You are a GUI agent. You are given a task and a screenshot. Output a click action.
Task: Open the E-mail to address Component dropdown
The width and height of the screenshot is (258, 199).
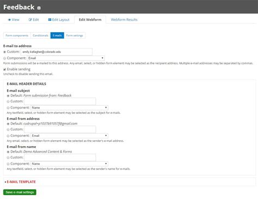pos(66,58)
